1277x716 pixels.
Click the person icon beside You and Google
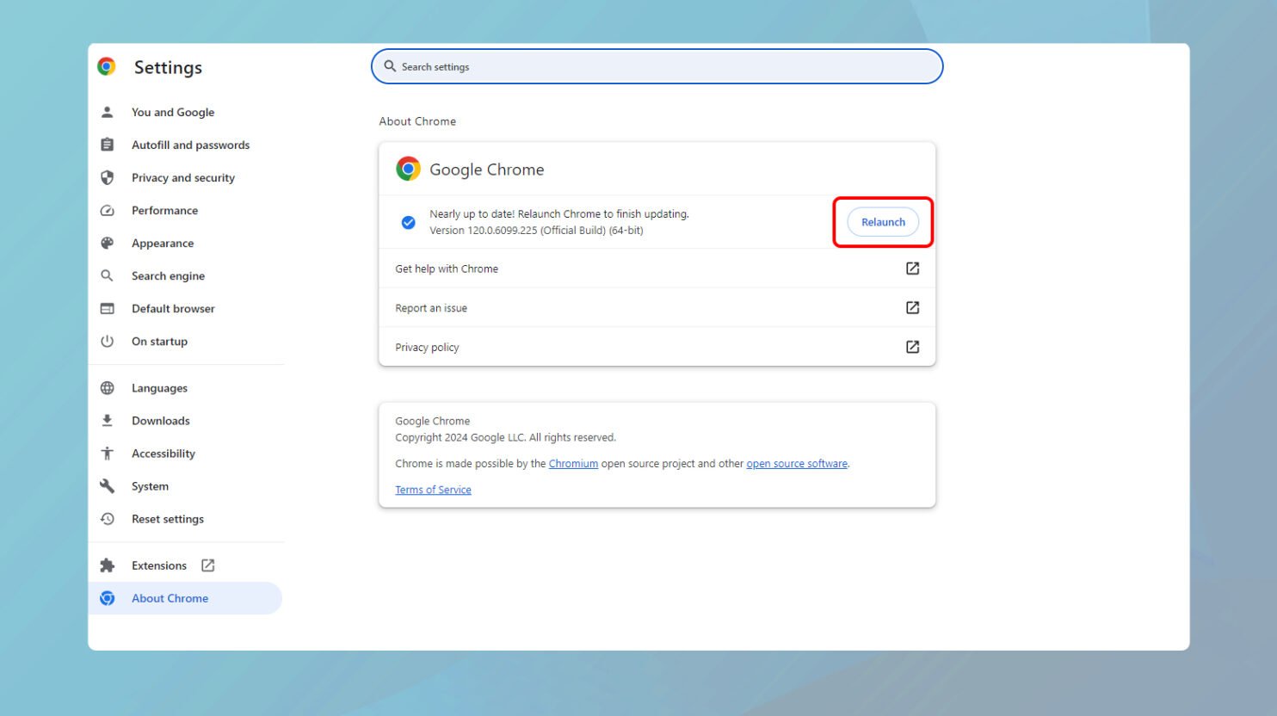[108, 112]
